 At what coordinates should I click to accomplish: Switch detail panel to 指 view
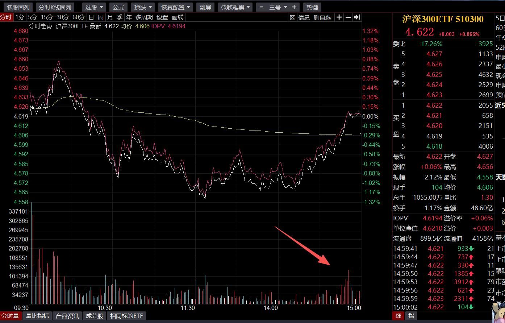(411, 316)
